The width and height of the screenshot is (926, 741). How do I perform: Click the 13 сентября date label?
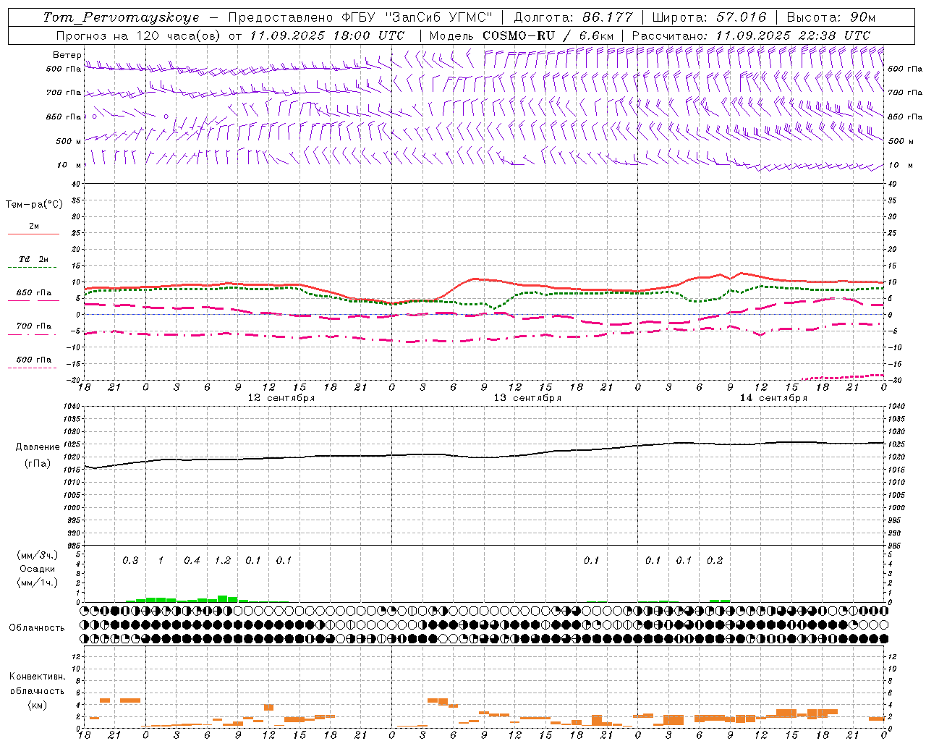[527, 398]
